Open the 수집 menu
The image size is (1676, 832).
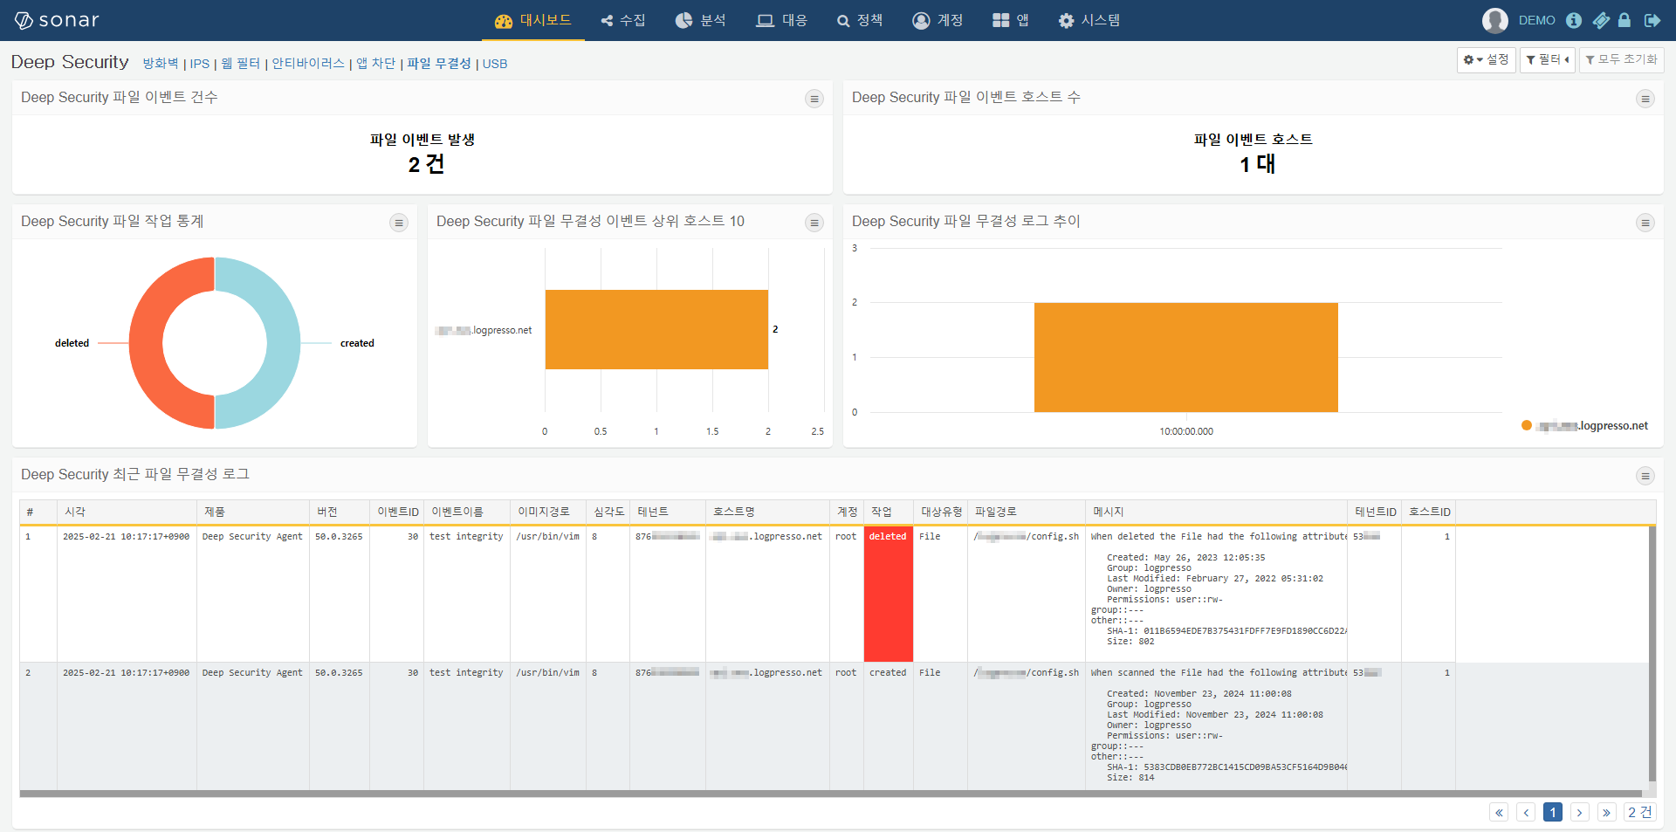pyautogui.click(x=623, y=20)
